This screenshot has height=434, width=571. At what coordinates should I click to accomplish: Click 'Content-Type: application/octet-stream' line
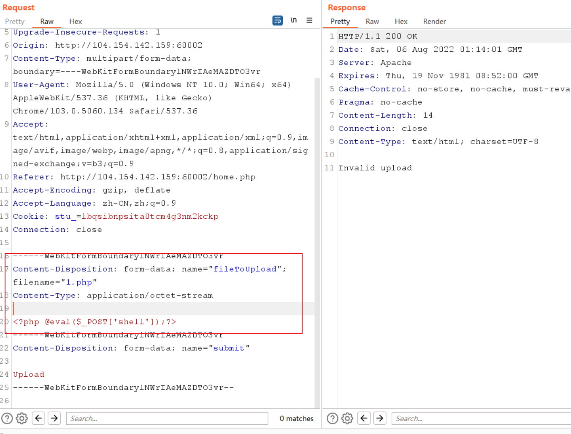(113, 295)
